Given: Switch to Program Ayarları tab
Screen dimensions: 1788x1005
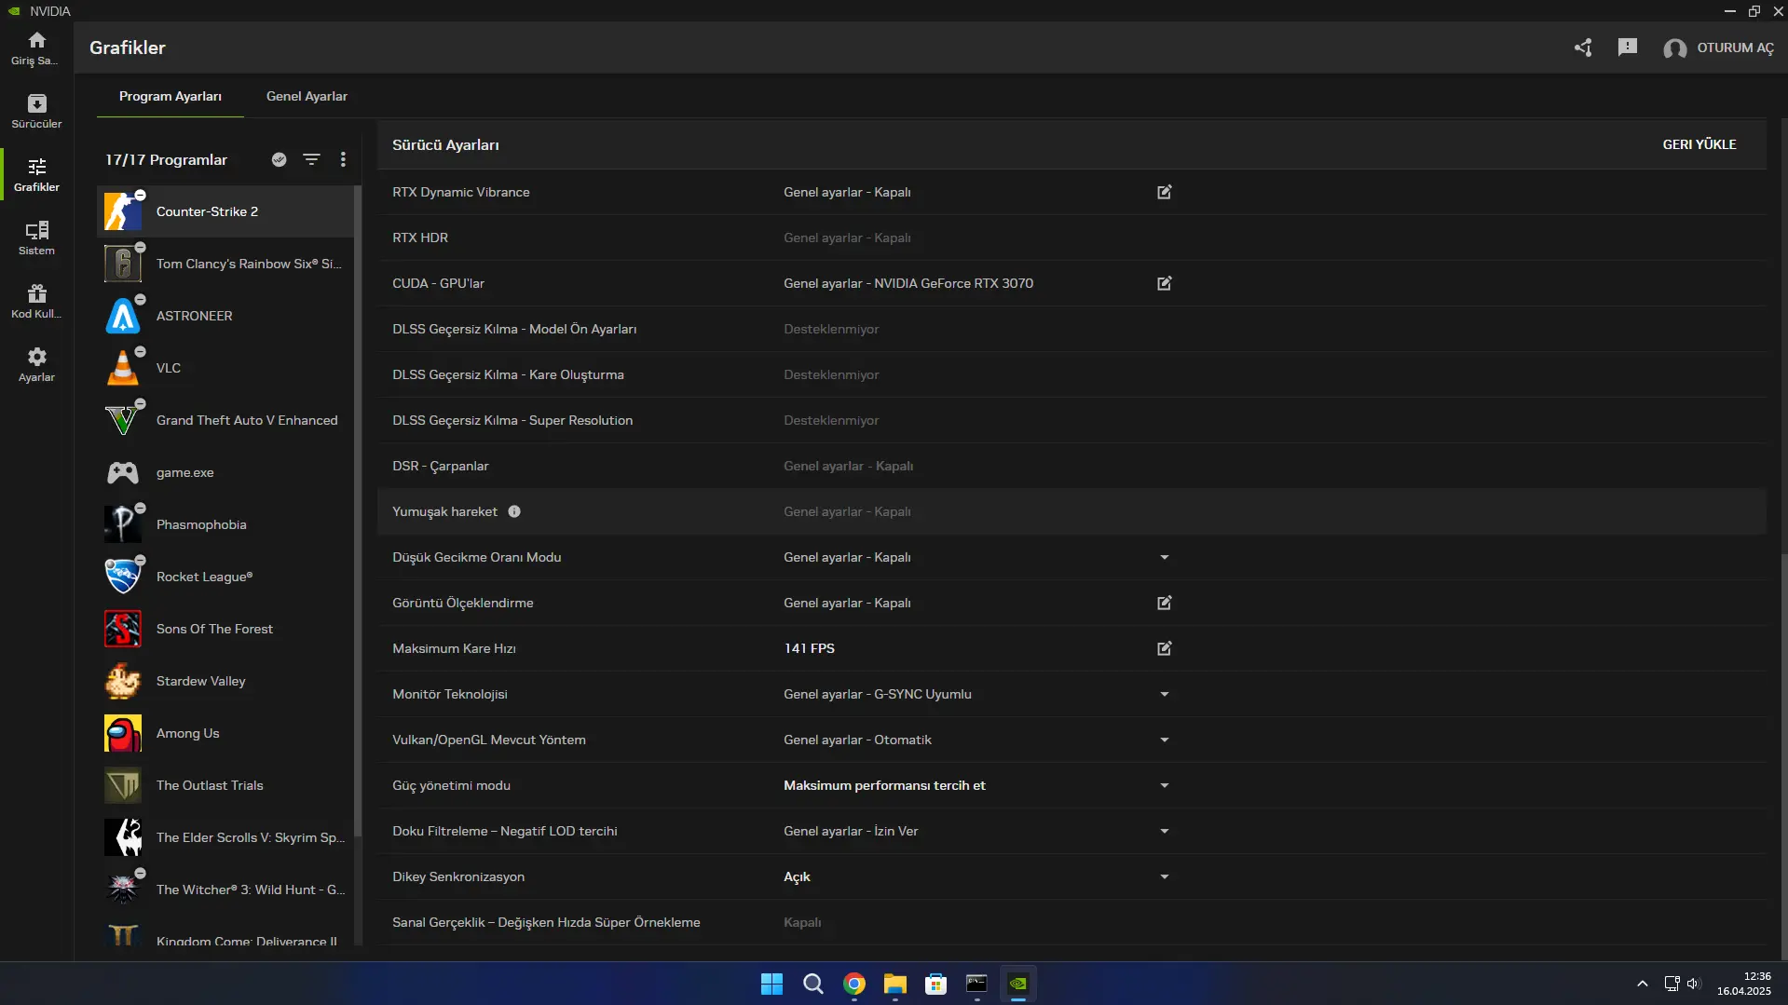Looking at the screenshot, I should click(x=171, y=96).
